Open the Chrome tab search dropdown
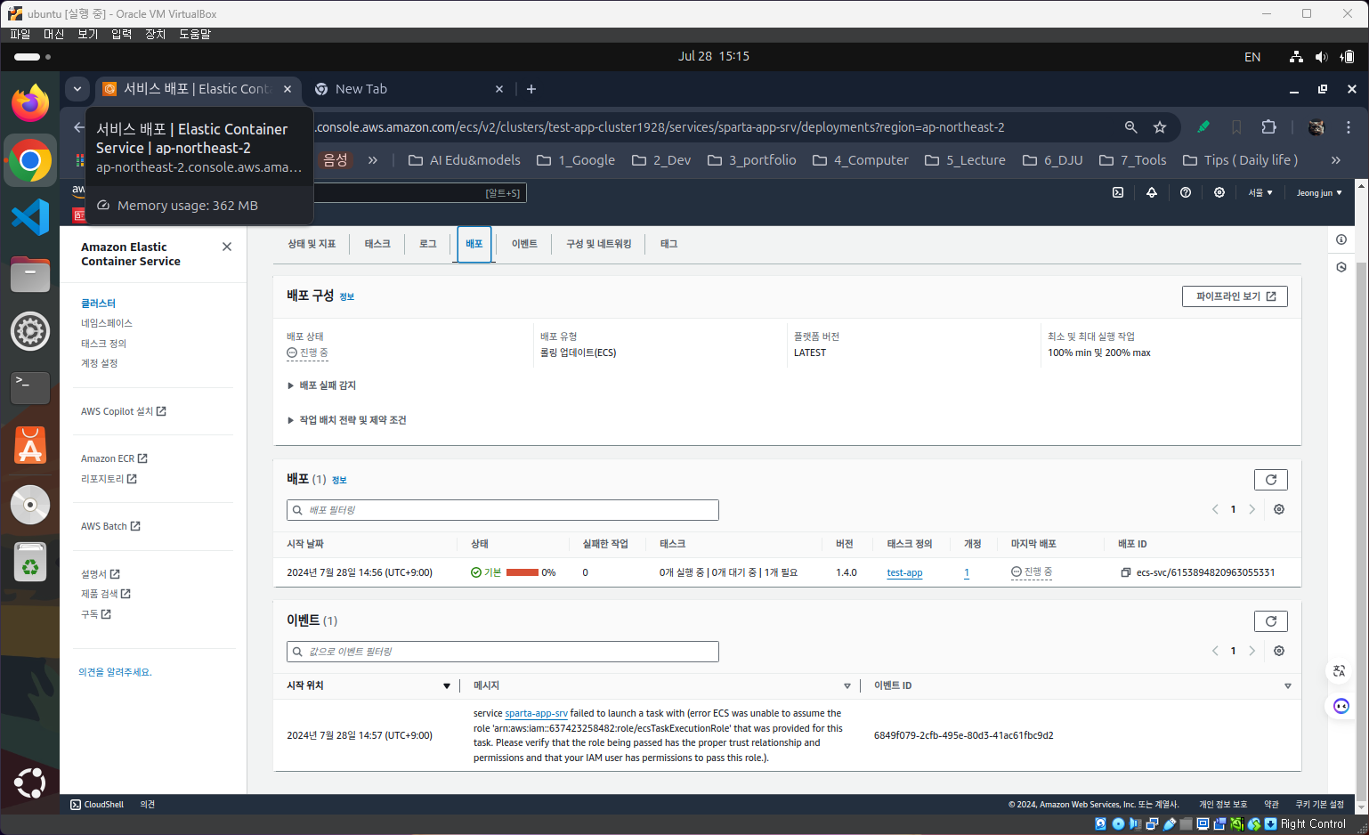This screenshot has width=1369, height=835. point(77,89)
